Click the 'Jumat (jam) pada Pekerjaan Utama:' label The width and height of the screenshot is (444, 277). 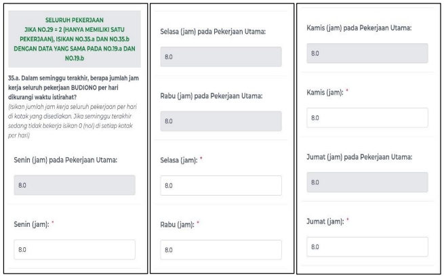360,158
